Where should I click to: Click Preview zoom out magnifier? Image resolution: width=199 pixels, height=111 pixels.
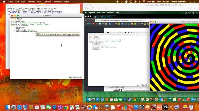pyautogui.click(x=93, y=8)
